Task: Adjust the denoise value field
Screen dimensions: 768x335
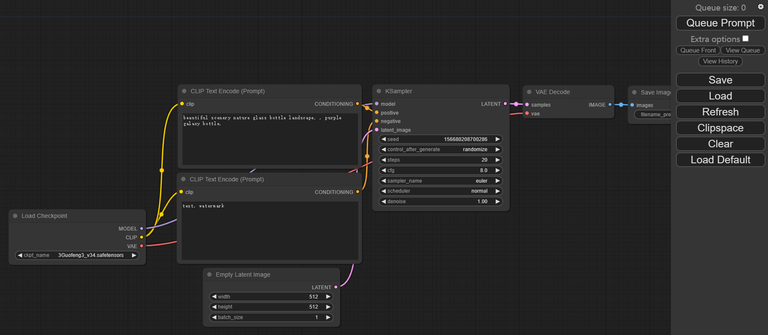Action: tap(440, 202)
